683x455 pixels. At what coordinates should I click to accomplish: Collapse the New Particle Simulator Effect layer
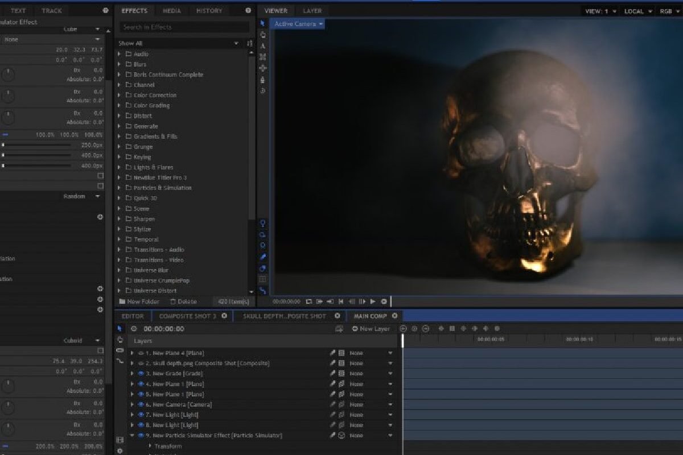[x=132, y=436]
